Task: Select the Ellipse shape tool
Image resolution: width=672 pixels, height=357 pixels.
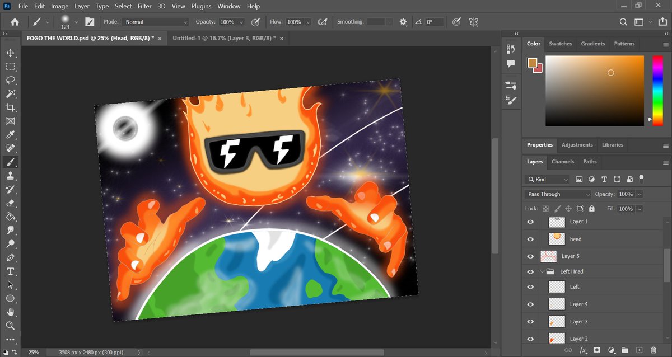Action: click(10, 299)
